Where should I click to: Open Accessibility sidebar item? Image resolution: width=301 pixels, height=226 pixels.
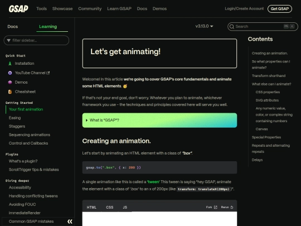pyautogui.click(x=20, y=187)
